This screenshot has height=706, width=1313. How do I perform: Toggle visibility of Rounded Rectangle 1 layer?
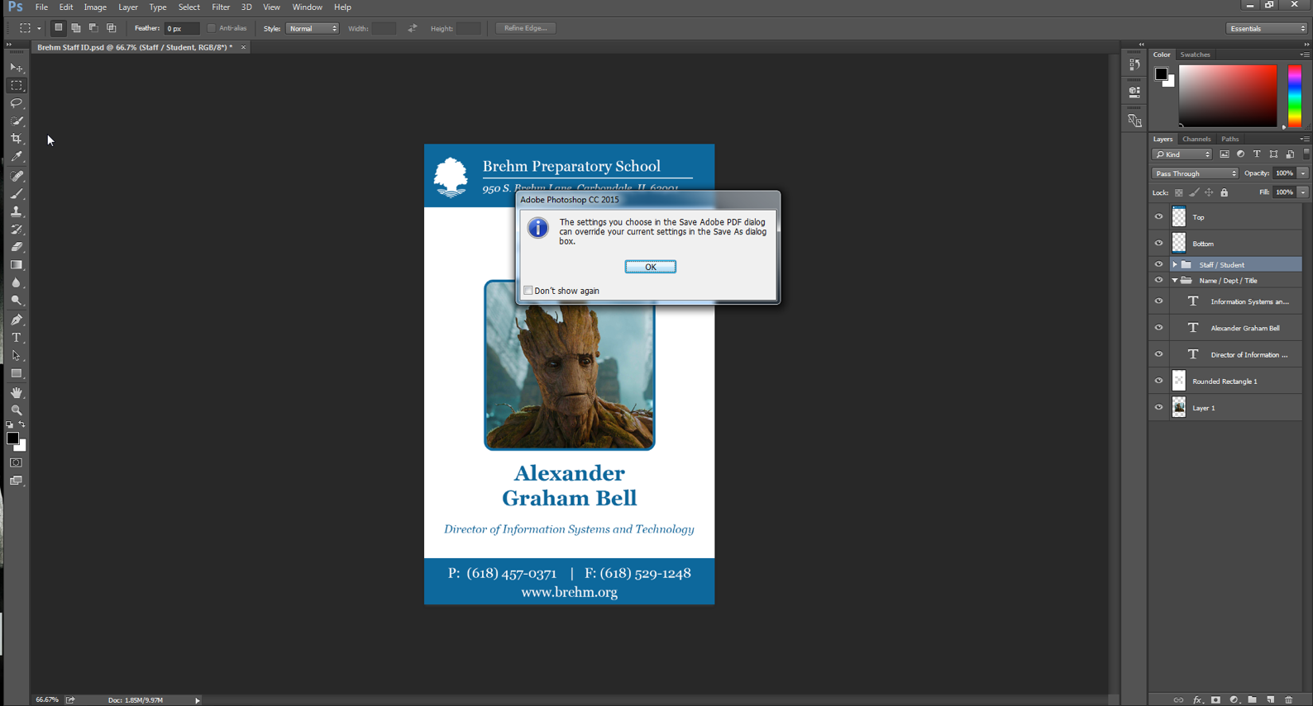pos(1158,381)
